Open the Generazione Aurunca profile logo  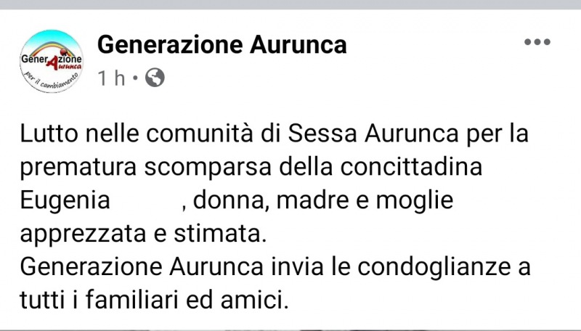49,61
